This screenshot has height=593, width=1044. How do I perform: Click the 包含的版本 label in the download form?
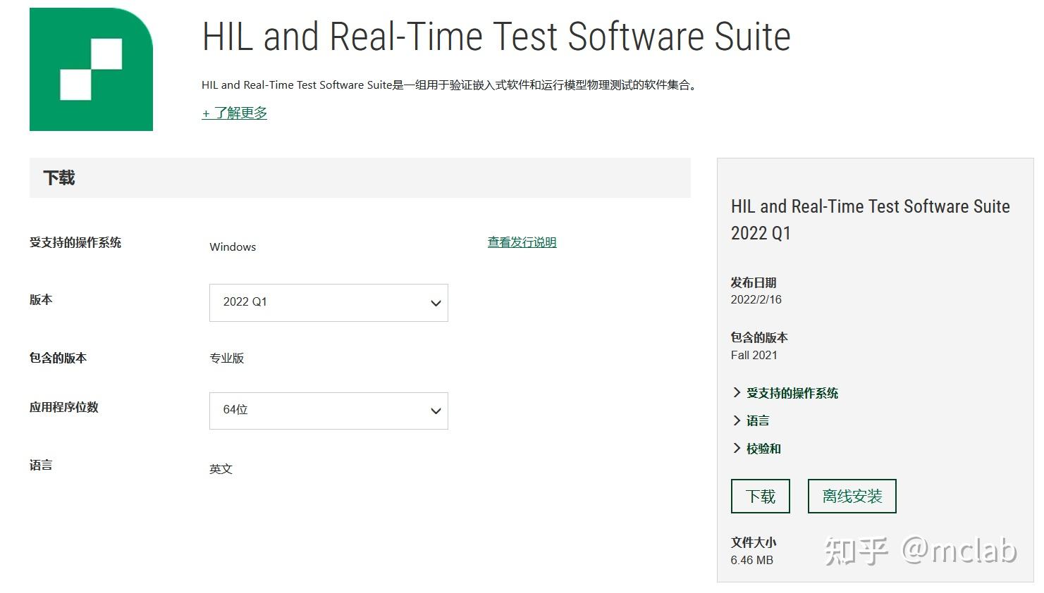click(x=58, y=358)
